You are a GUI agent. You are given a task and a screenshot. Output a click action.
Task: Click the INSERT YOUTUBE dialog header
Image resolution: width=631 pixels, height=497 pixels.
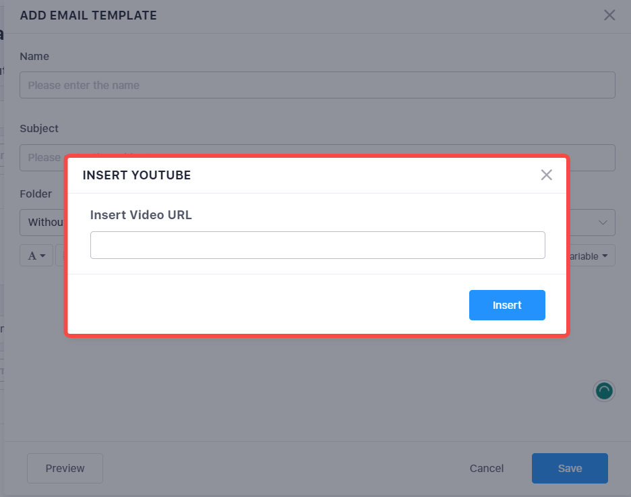click(137, 175)
